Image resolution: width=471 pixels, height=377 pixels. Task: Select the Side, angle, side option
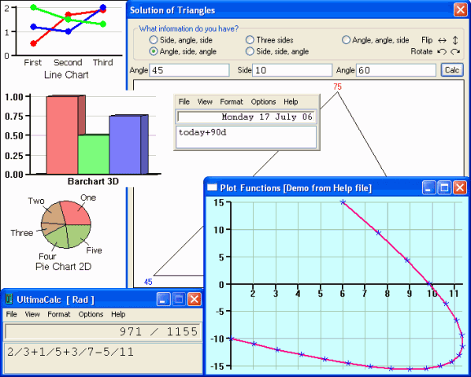point(181,40)
